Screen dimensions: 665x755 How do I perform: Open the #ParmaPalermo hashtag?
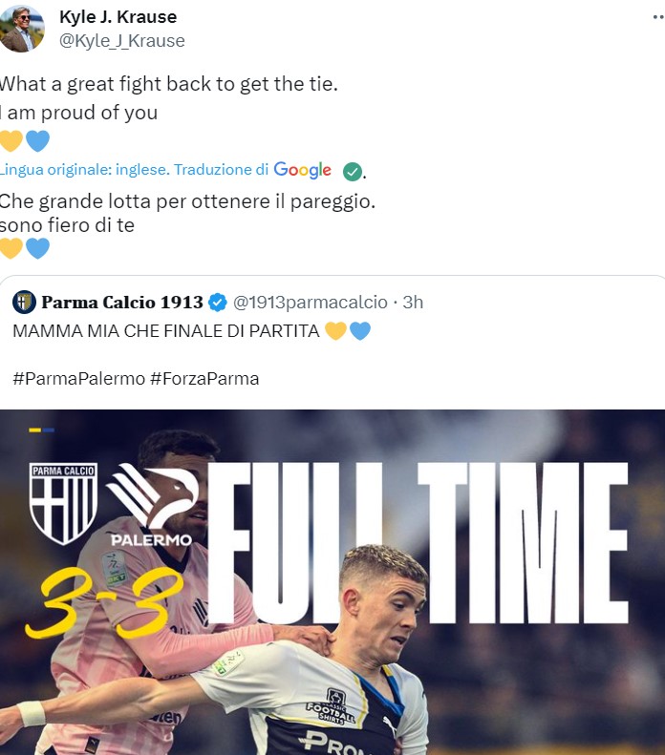(x=78, y=379)
